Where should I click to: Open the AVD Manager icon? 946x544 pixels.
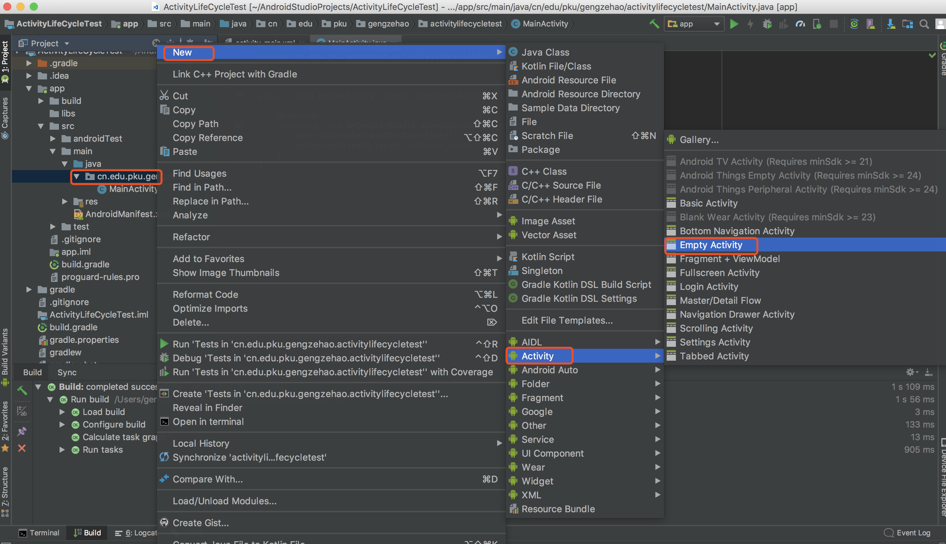871,24
